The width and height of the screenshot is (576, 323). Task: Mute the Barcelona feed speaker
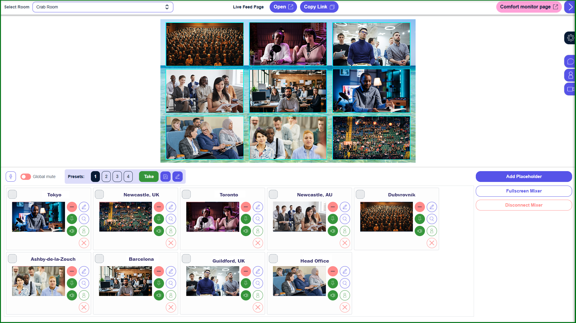click(x=159, y=295)
